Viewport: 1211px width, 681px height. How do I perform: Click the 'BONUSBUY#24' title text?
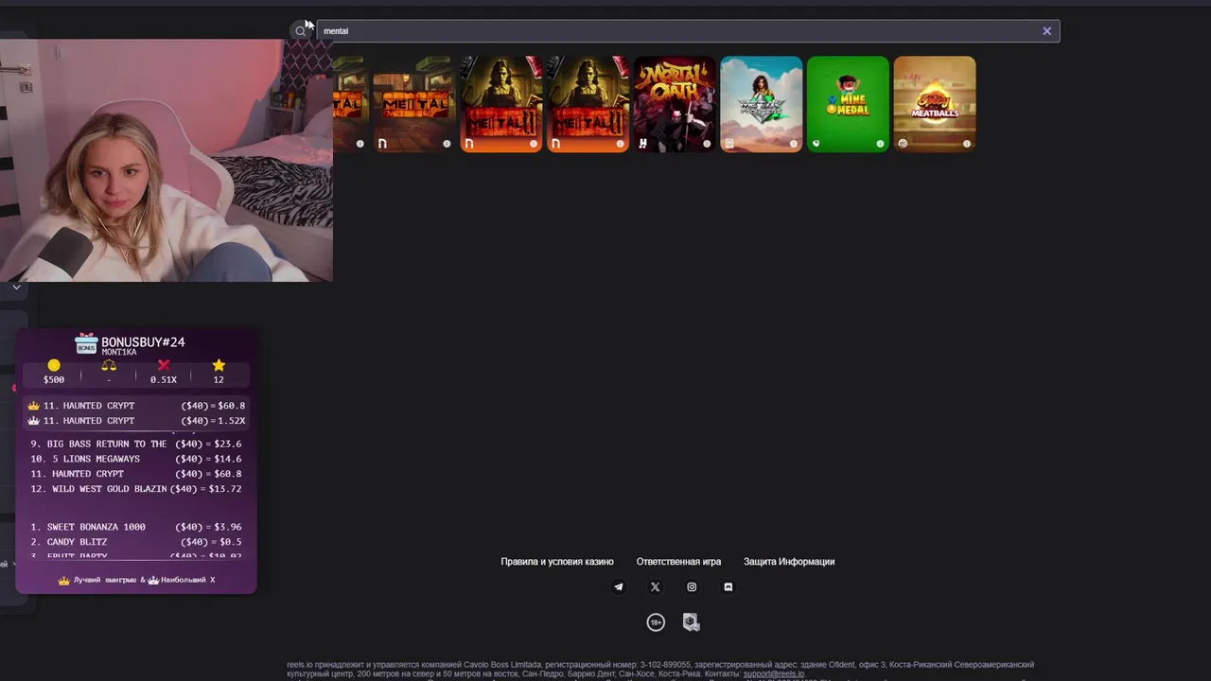[x=143, y=341]
